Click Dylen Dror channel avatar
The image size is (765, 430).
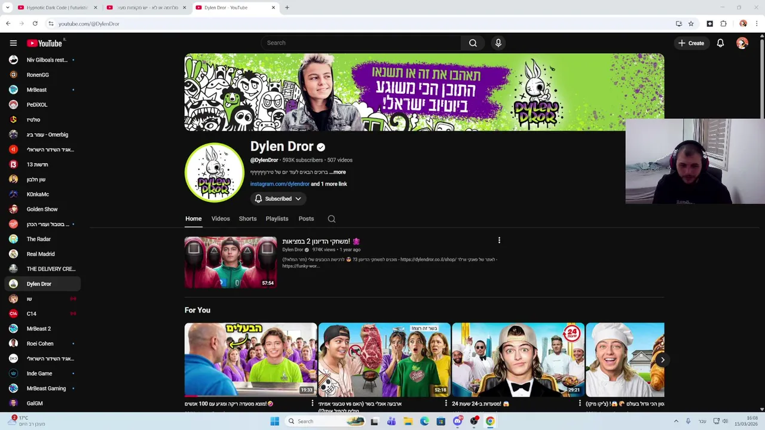[x=215, y=173]
